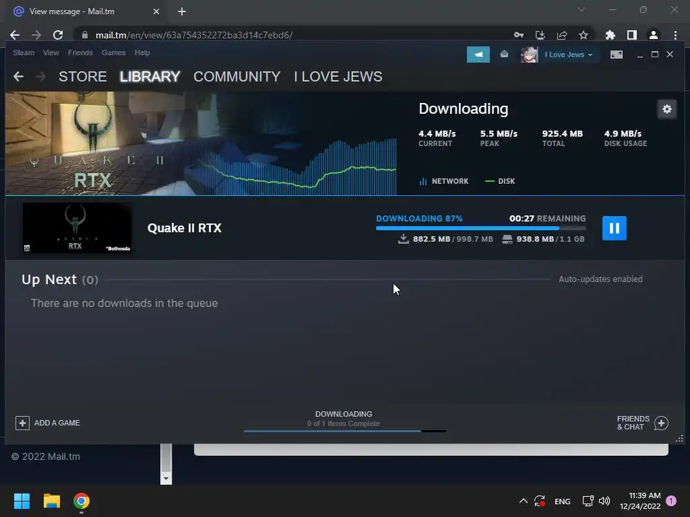Viewport: 690px width, 517px height.
Task: Click the disk size drive icon
Action: pyautogui.click(x=507, y=239)
